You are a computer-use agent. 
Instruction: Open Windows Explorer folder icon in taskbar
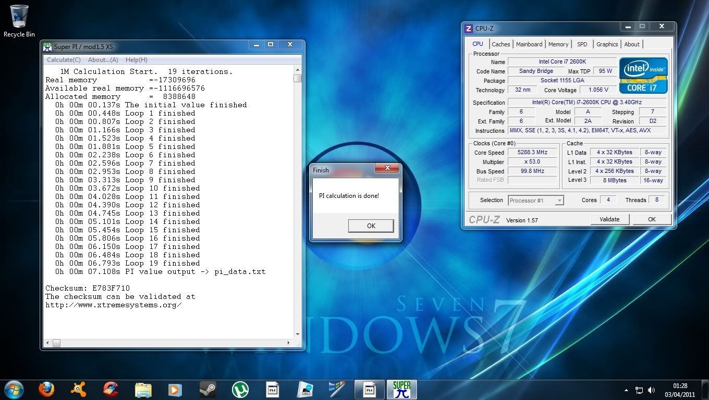(x=143, y=389)
